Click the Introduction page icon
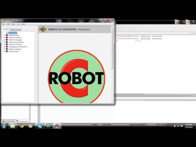 [x=7, y=33]
